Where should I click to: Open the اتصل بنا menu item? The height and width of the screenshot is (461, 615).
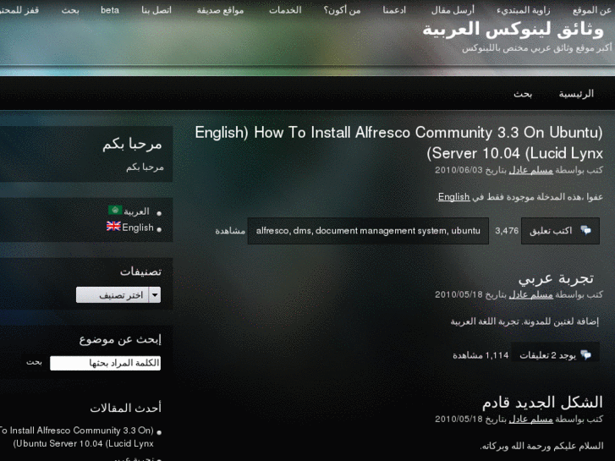coord(156,10)
